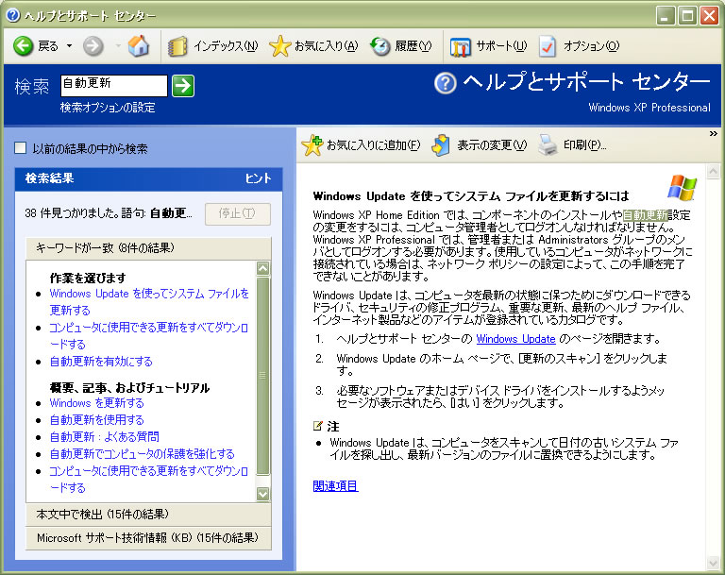
Task: Click the article title Windows Update を使って...
Action: (x=471, y=196)
